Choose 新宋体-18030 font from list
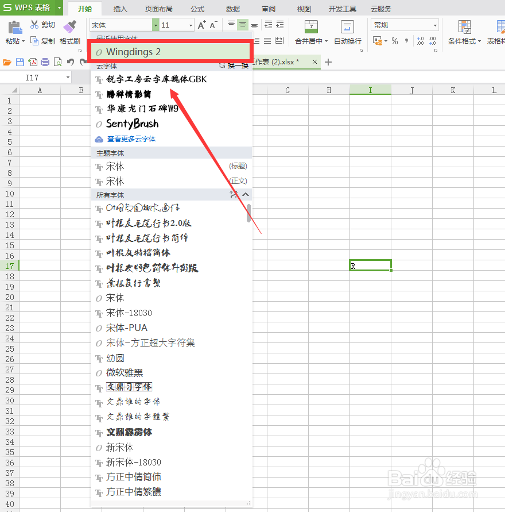Image resolution: width=505 pixels, height=512 pixels. (172, 462)
